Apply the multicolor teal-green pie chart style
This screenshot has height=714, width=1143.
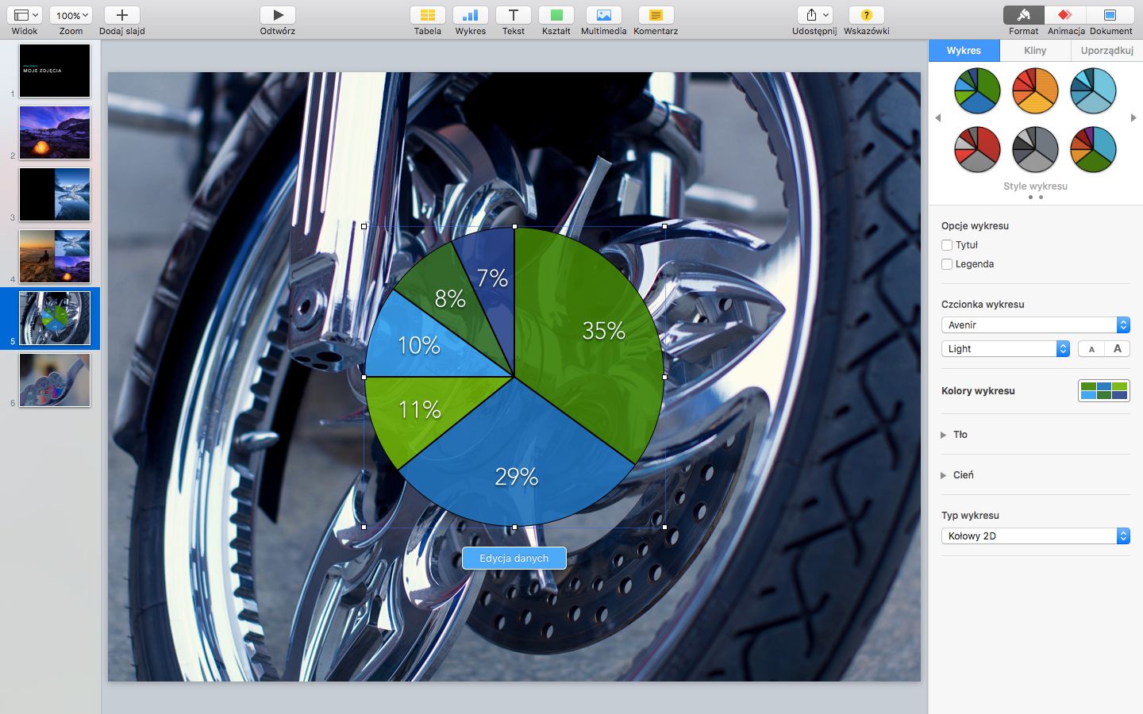pyautogui.click(x=1093, y=149)
